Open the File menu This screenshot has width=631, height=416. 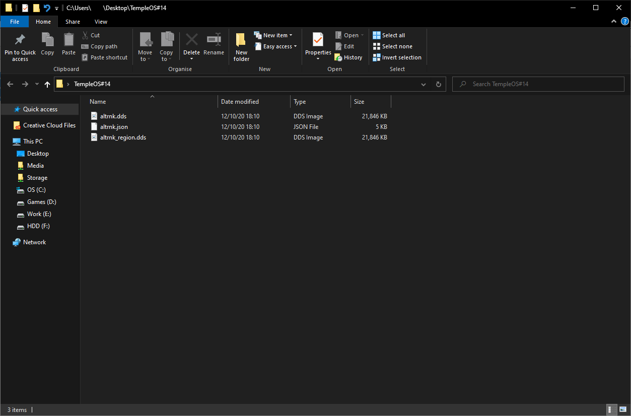(x=15, y=22)
